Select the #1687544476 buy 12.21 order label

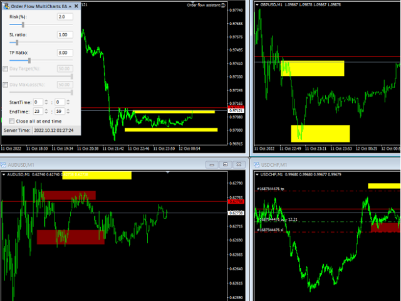pyautogui.click(x=277, y=219)
